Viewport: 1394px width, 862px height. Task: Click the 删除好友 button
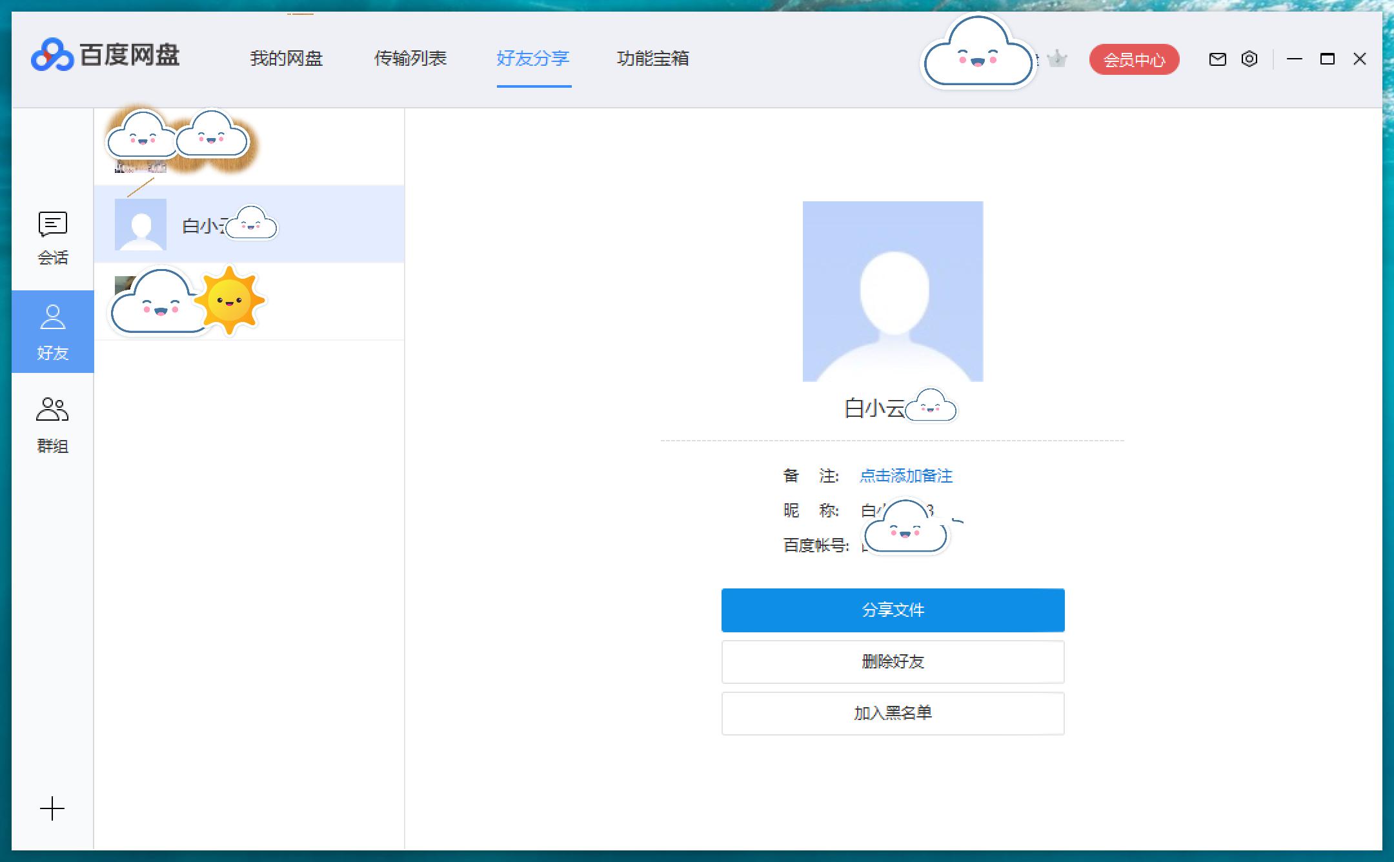[893, 661]
